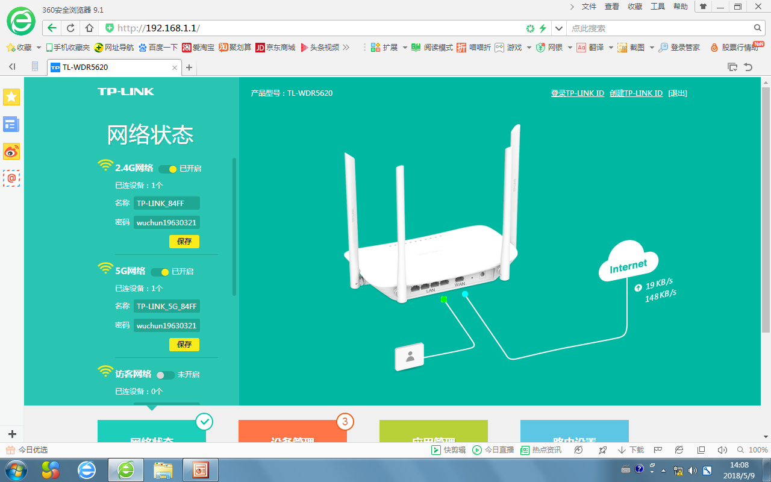Click the 100% zoom level control
The image size is (771, 482).
(x=758, y=450)
